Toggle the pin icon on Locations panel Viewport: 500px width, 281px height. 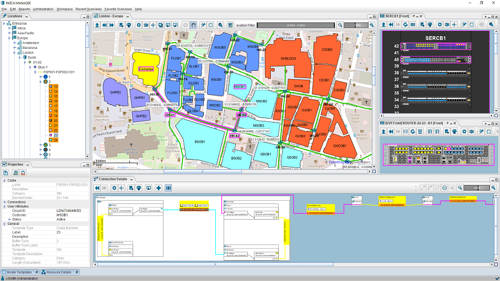pos(4,16)
